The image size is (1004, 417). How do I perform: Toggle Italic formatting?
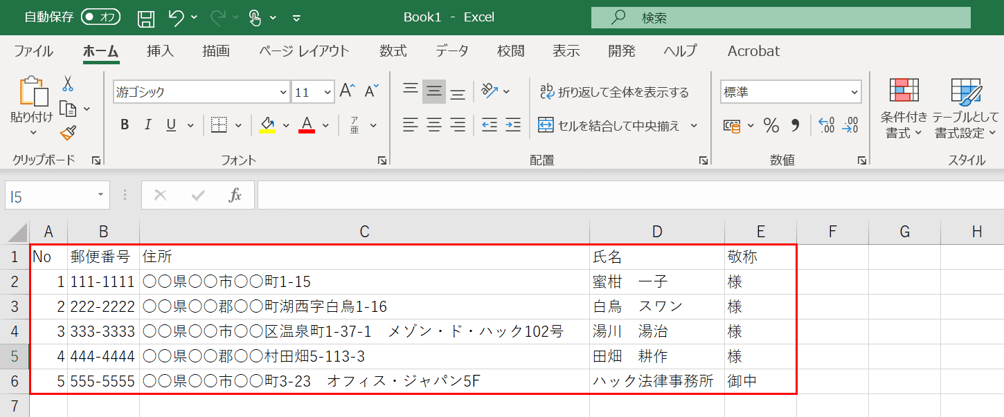(147, 125)
